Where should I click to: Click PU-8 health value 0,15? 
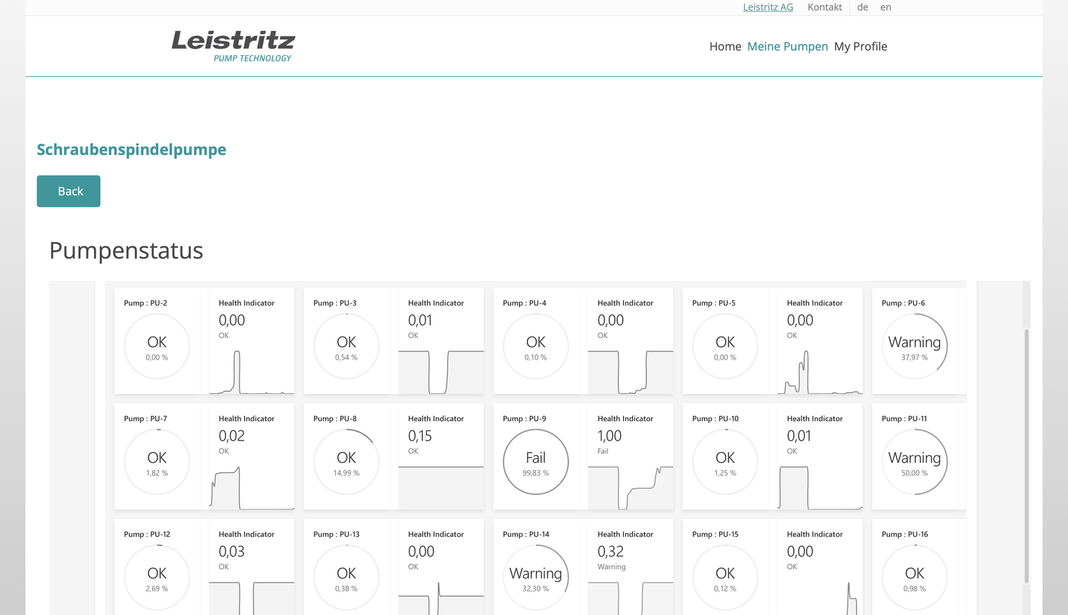[x=420, y=436]
